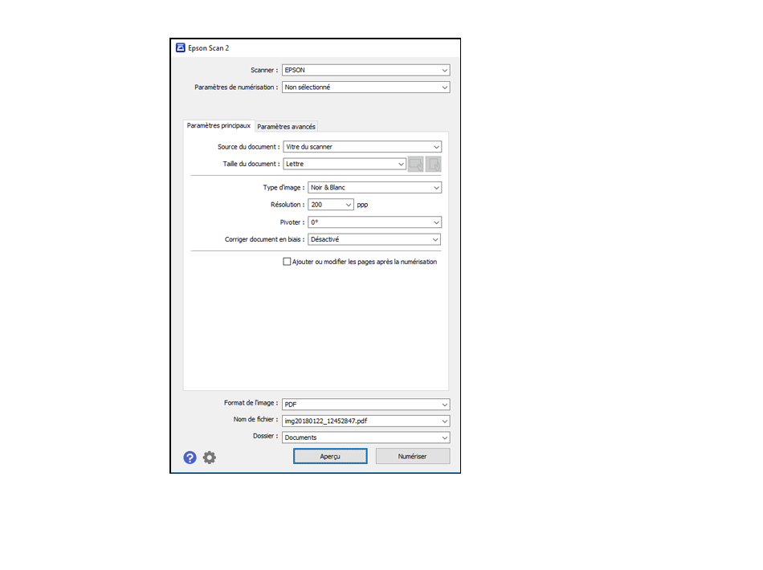Click the Epson Scan 2 title bar app icon
The height and width of the screenshot is (570, 763).
point(181,47)
